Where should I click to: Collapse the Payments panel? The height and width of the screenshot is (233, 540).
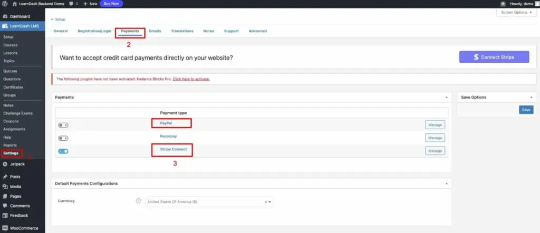447,98
